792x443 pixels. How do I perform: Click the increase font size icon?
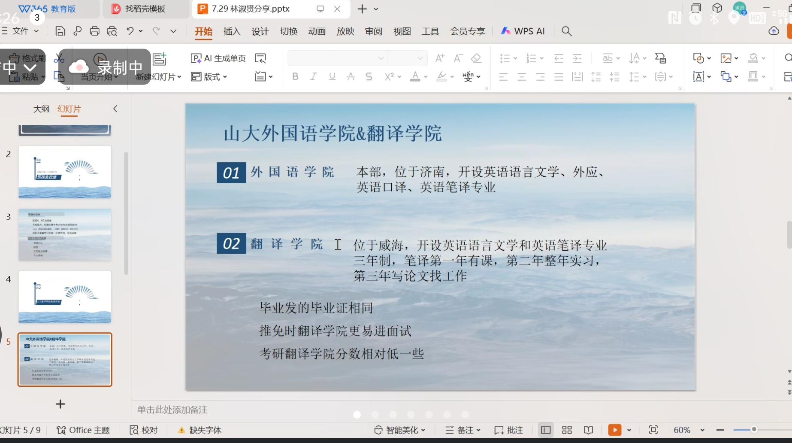coord(440,58)
